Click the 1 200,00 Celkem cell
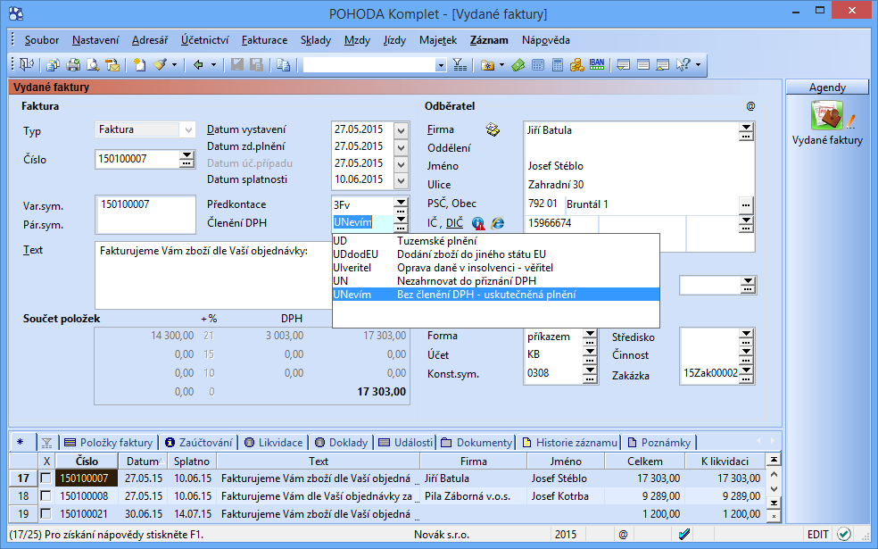Image resolution: width=878 pixels, height=549 pixels. pyautogui.click(x=644, y=513)
